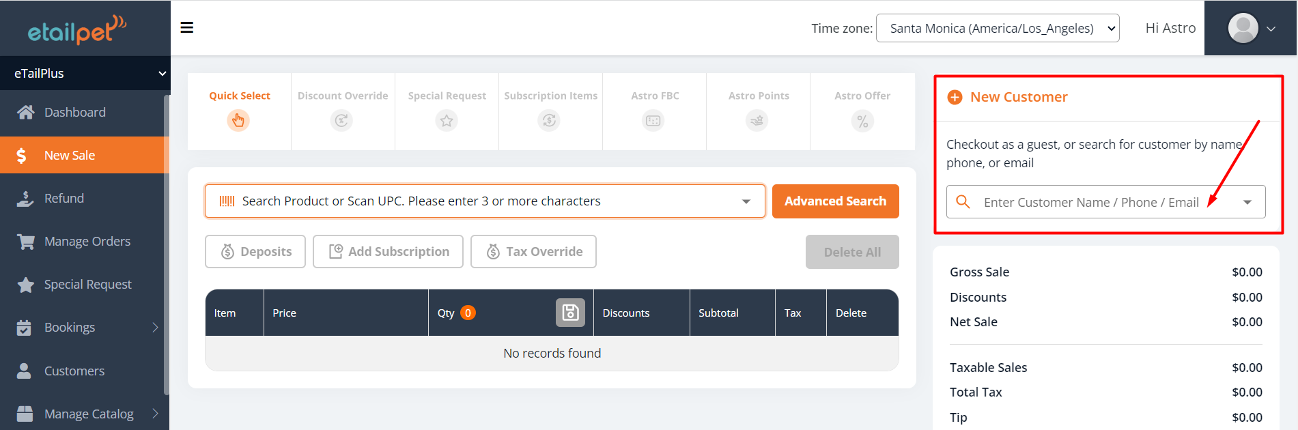Click the Discount Override icon
Image resolution: width=1298 pixels, height=430 pixels.
point(341,121)
